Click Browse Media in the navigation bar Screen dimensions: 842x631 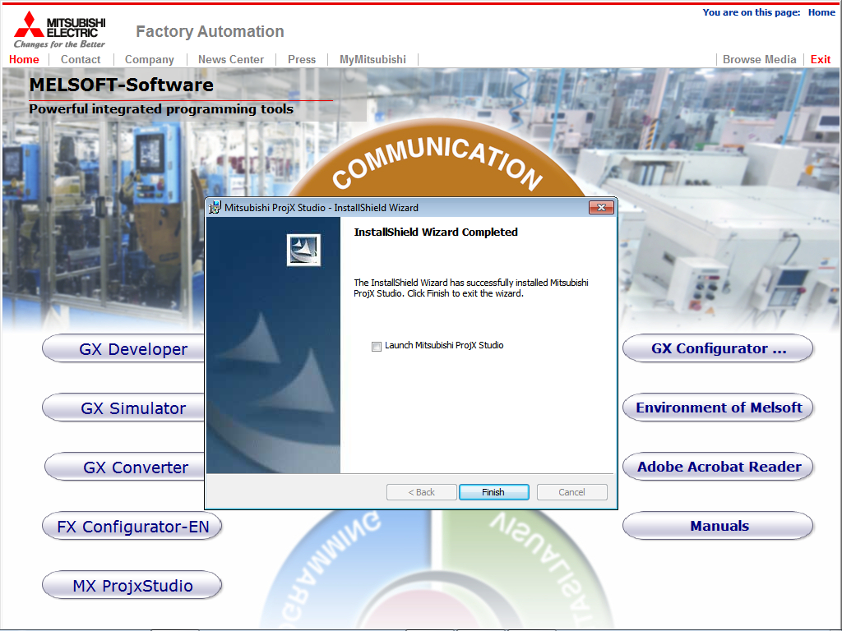click(x=759, y=59)
